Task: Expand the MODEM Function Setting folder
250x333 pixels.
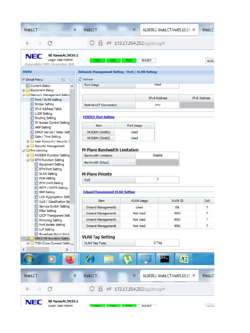Action: [x=28, y=155]
